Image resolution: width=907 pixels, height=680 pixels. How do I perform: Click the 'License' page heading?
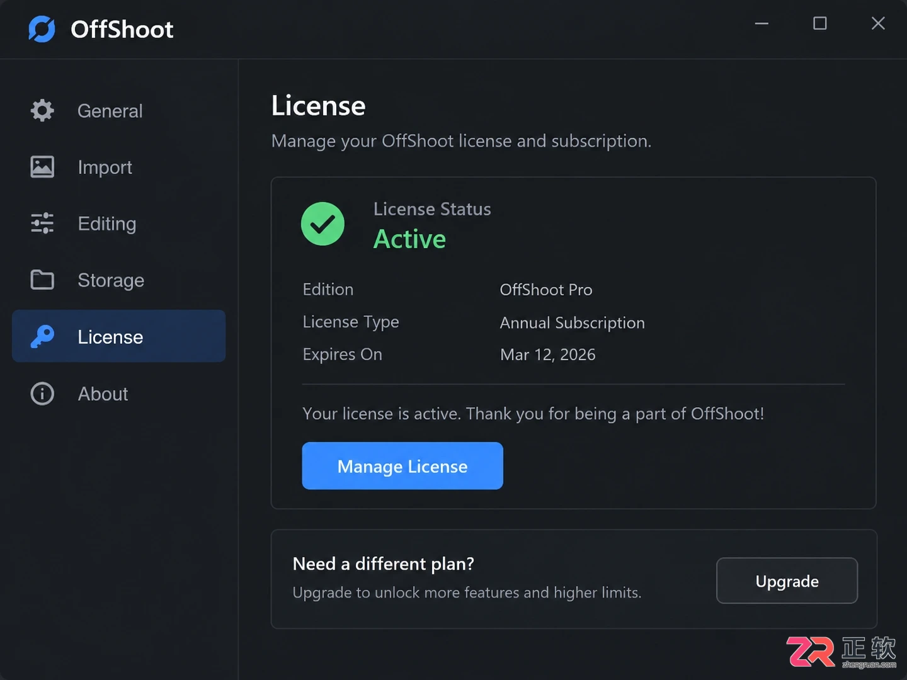pyautogui.click(x=319, y=106)
